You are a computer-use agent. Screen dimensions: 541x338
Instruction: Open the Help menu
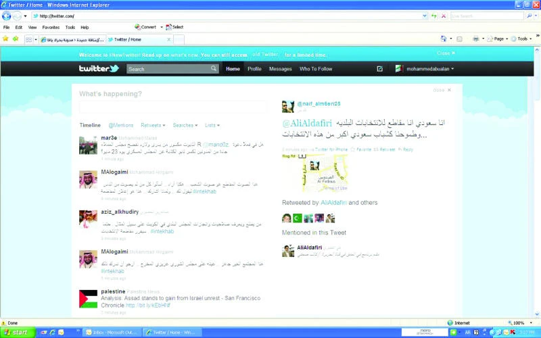click(x=85, y=27)
